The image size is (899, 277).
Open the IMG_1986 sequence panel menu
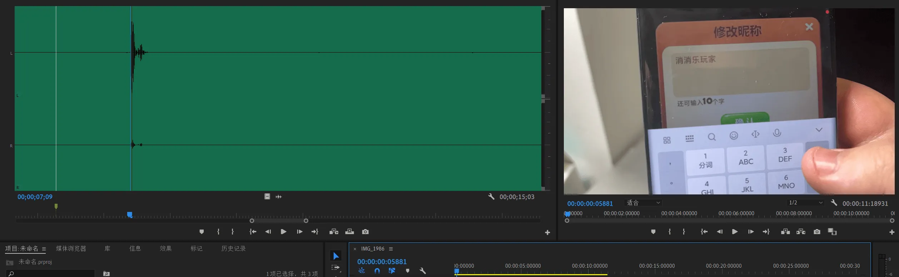[391, 249]
